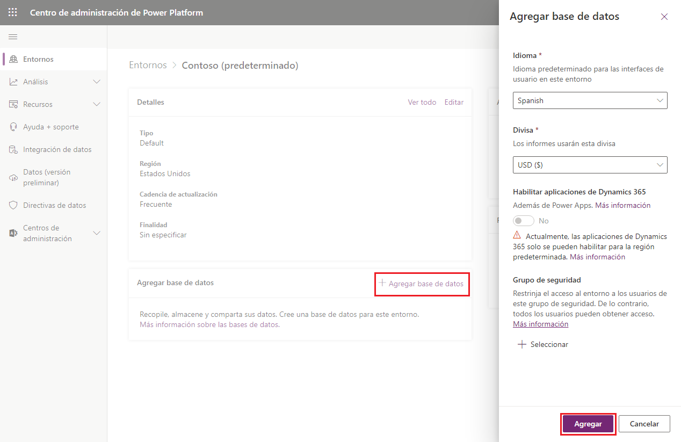Toggle Habilitar aplicaciones de Dynamics 365 switch
Screen dimensions: 681x442
tap(524, 221)
